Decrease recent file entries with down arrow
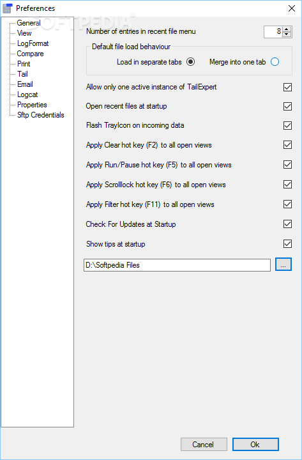 tap(287, 34)
